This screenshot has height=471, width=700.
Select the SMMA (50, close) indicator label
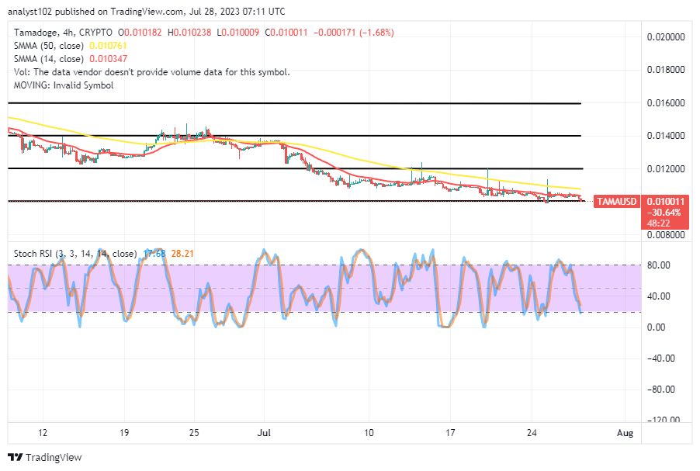(x=49, y=46)
